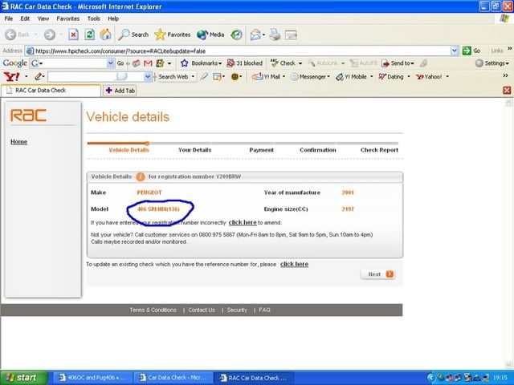Go to the browser Home page
This screenshot has height=385, width=514.
pos(105,34)
